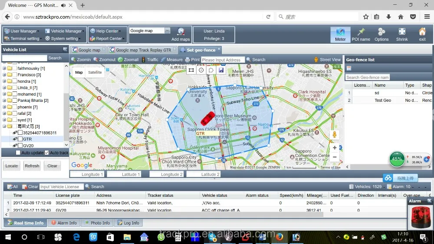Check the 352544071896311 vehicle checkbox

(20, 133)
